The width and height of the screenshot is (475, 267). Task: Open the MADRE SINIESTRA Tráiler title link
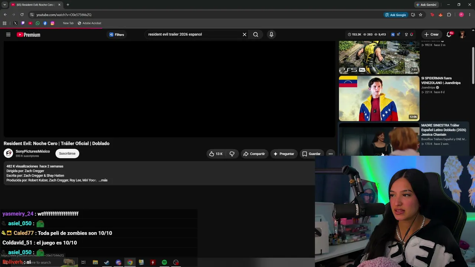[443, 130]
